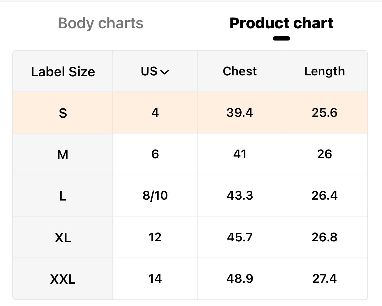This screenshot has height=306, width=382.
Task: Click the chest value 39.4
Action: (240, 113)
